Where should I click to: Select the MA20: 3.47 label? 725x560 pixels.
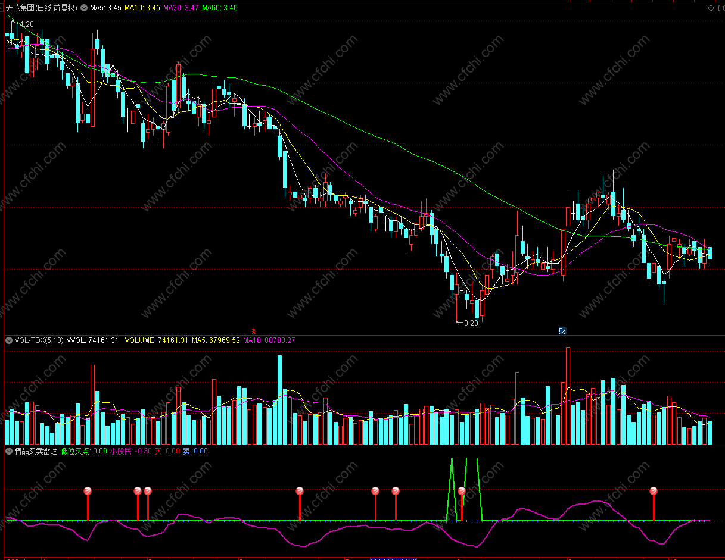point(181,8)
